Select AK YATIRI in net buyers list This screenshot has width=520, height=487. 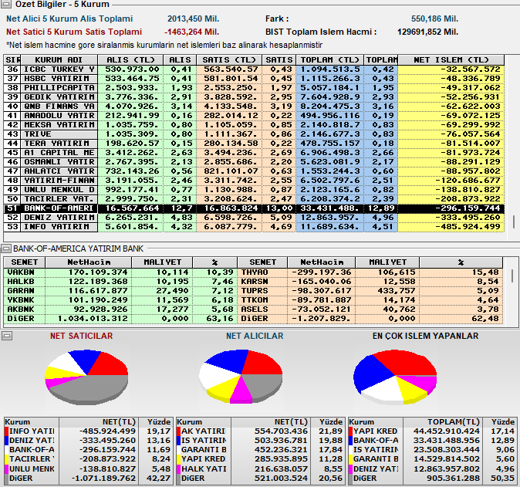pyautogui.click(x=261, y=431)
